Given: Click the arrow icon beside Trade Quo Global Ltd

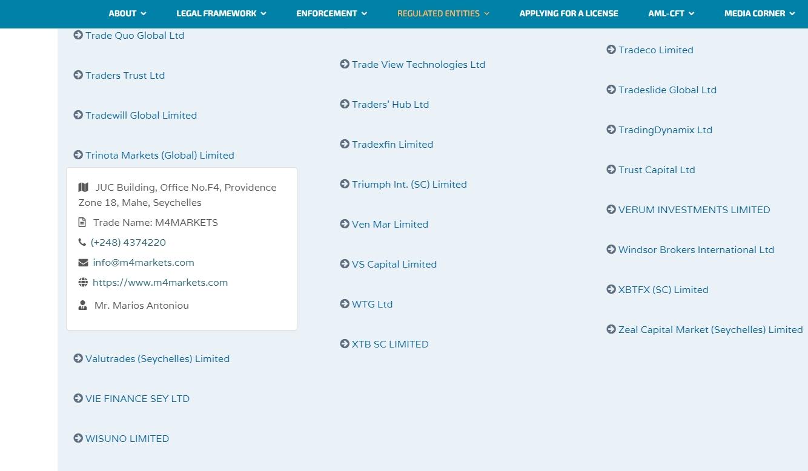Looking at the screenshot, I should (78, 35).
